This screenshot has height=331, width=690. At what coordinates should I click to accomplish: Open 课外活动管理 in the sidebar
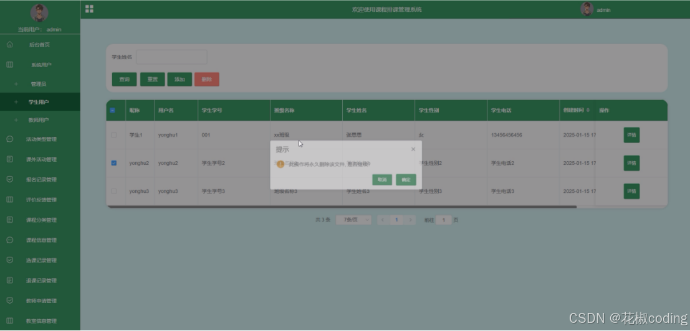click(x=40, y=159)
